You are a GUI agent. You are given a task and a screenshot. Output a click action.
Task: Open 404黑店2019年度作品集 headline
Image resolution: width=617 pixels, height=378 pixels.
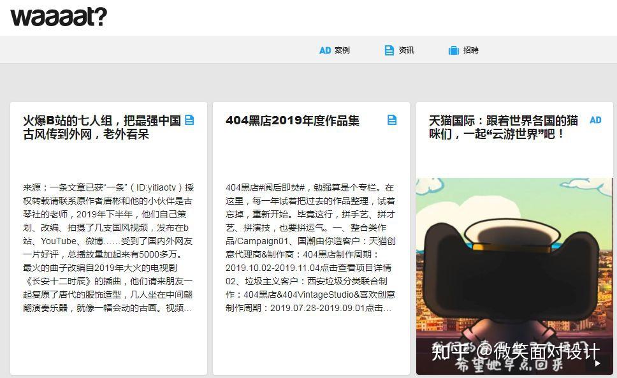click(x=293, y=120)
